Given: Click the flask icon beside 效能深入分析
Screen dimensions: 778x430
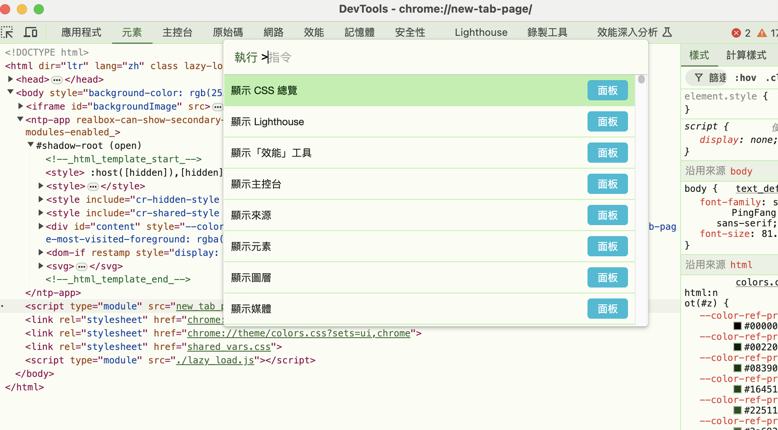Looking at the screenshot, I should click(x=667, y=32).
